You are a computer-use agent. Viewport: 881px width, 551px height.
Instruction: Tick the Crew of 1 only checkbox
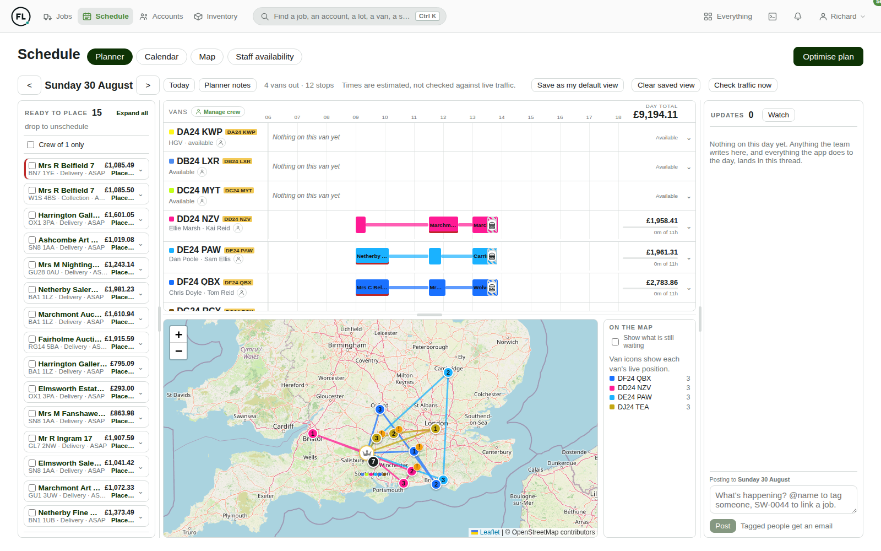pos(31,145)
